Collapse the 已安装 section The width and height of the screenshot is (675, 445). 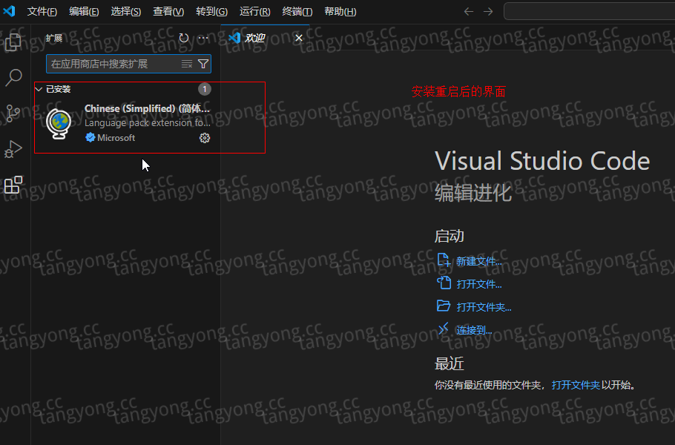(x=39, y=89)
